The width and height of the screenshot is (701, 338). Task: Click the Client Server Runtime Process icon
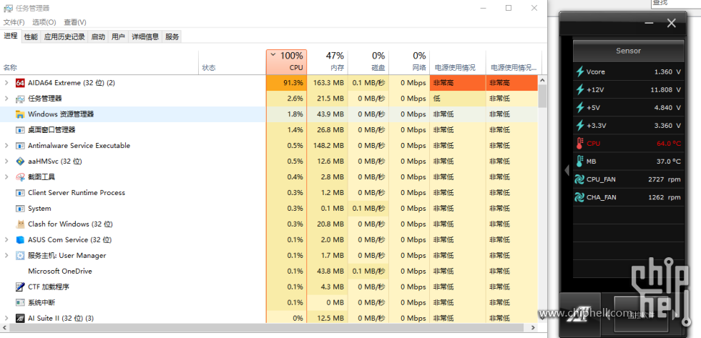point(20,193)
